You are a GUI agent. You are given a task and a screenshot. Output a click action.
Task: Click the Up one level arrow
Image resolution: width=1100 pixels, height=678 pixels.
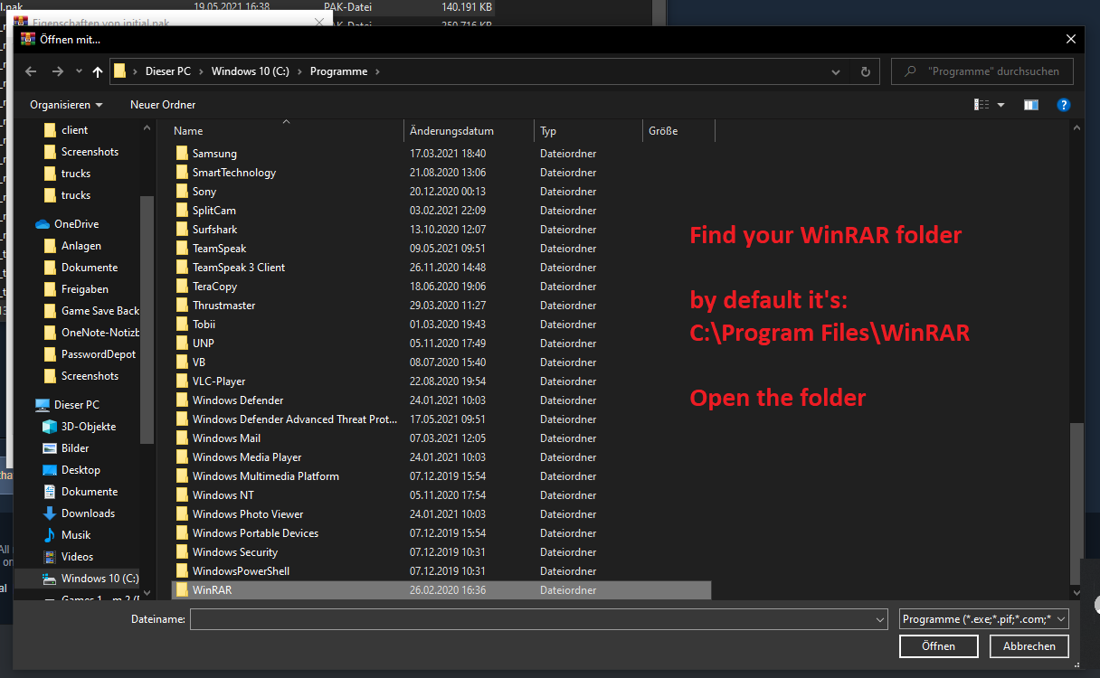point(98,71)
